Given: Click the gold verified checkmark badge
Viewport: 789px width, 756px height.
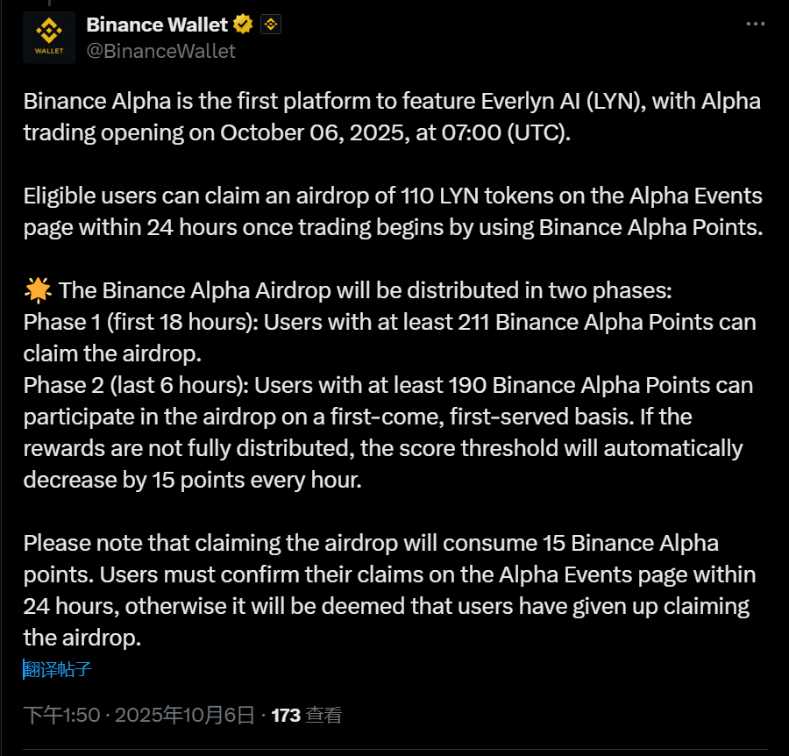Looking at the screenshot, I should click(x=245, y=25).
